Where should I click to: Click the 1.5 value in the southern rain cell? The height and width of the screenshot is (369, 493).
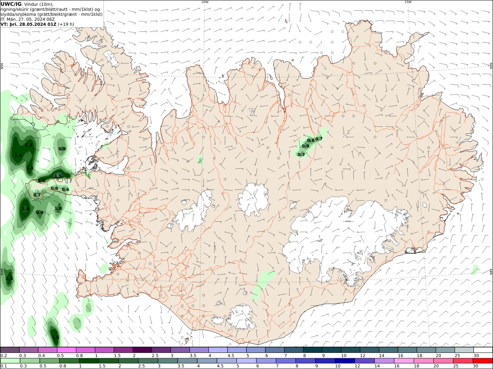click(55, 337)
